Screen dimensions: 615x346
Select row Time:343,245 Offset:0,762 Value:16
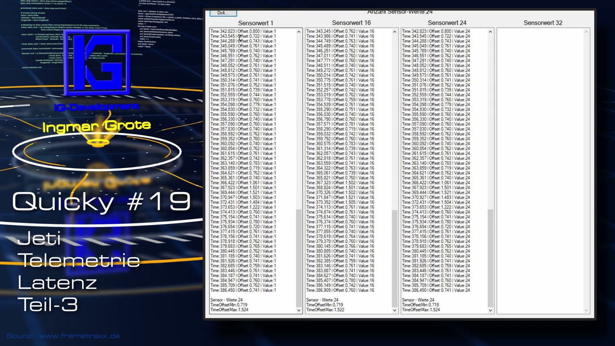[x=340, y=31]
